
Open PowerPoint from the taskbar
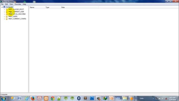coord(112,98)
